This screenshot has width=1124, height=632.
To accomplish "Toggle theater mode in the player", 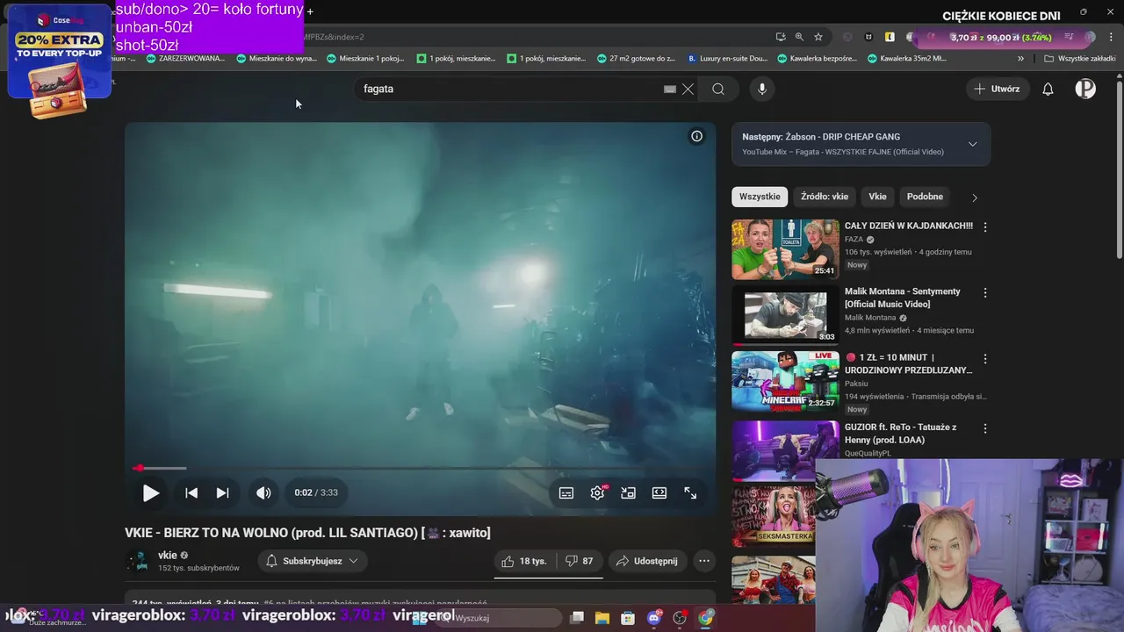I will click(x=659, y=493).
